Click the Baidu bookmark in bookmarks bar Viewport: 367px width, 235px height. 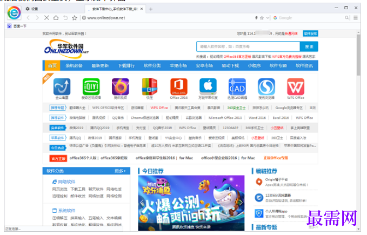click(x=17, y=26)
